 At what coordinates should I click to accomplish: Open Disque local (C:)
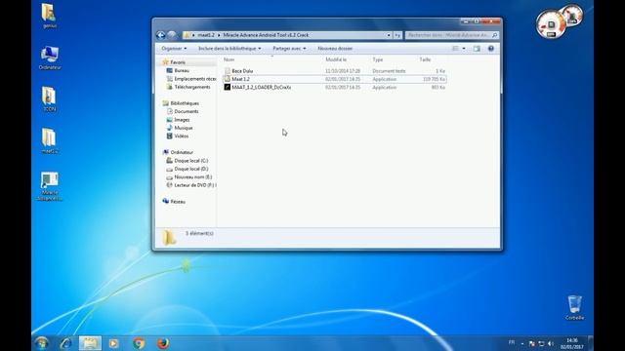click(x=187, y=161)
